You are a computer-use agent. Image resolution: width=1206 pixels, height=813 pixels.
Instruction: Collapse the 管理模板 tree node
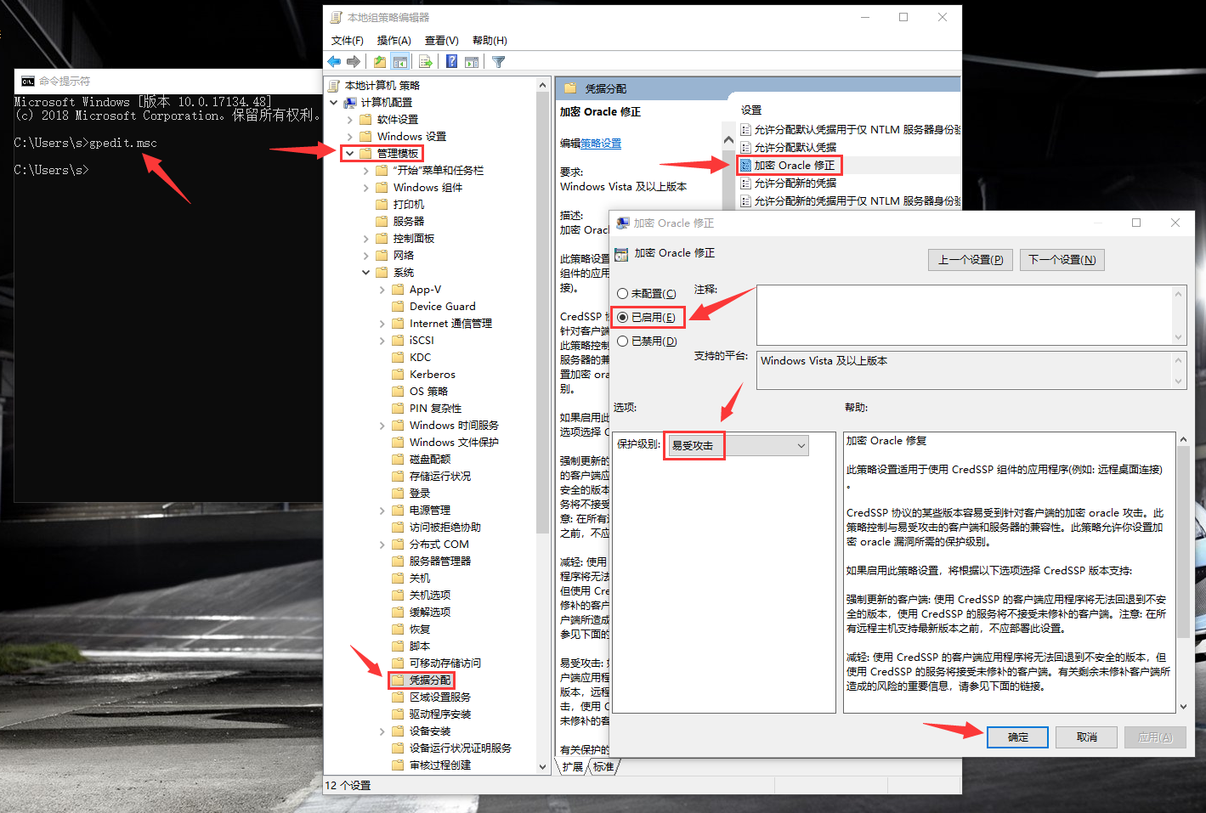coord(349,154)
